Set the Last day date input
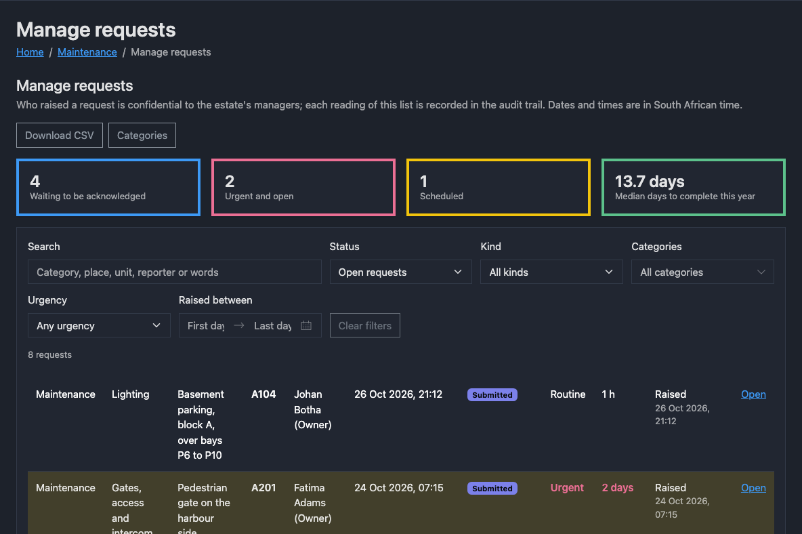 click(x=272, y=325)
